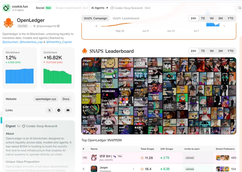Open the Docs button
The height and width of the screenshot is (172, 242).
(66, 99)
